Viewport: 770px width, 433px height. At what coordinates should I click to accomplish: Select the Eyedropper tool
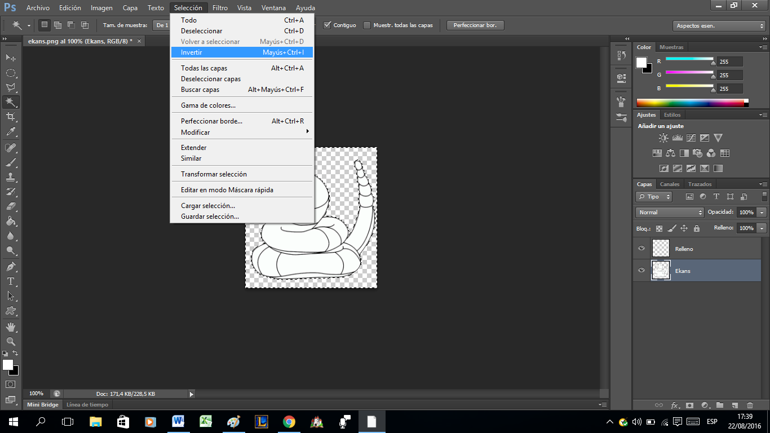(11, 131)
